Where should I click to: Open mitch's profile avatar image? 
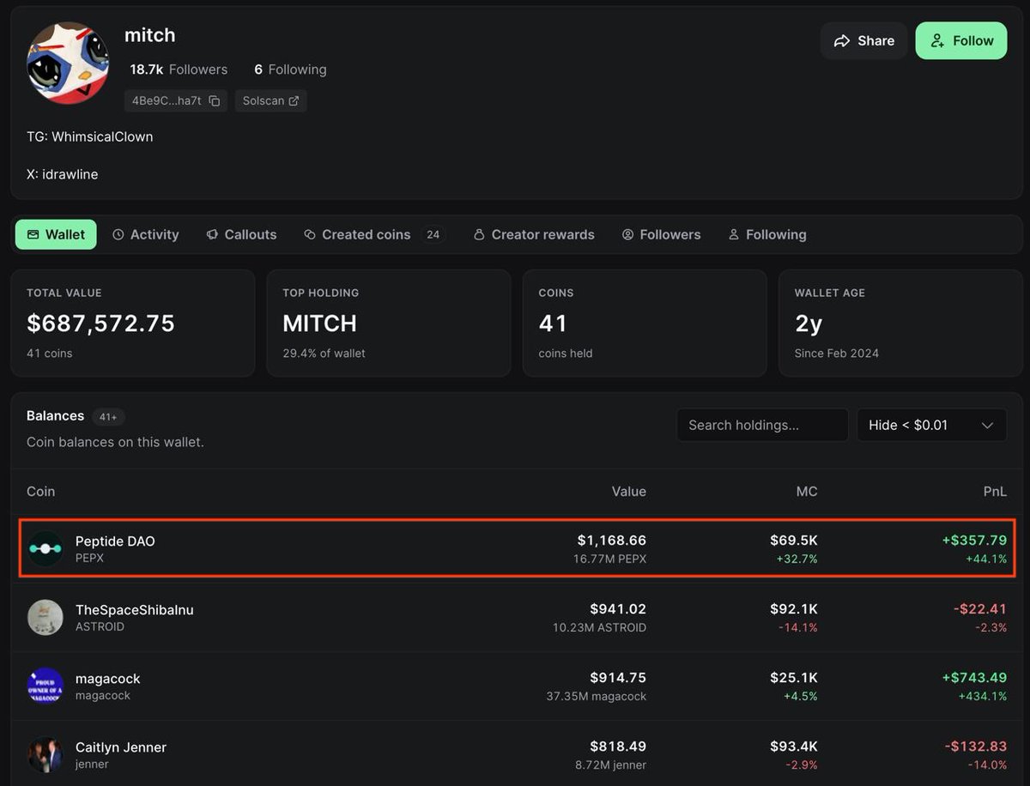[68, 63]
